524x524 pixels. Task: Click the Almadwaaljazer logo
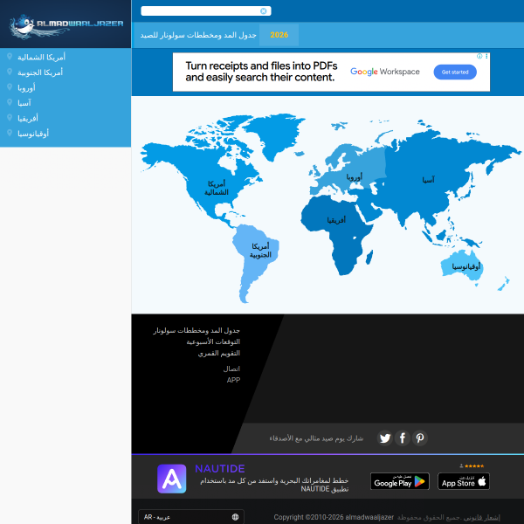(x=65, y=24)
